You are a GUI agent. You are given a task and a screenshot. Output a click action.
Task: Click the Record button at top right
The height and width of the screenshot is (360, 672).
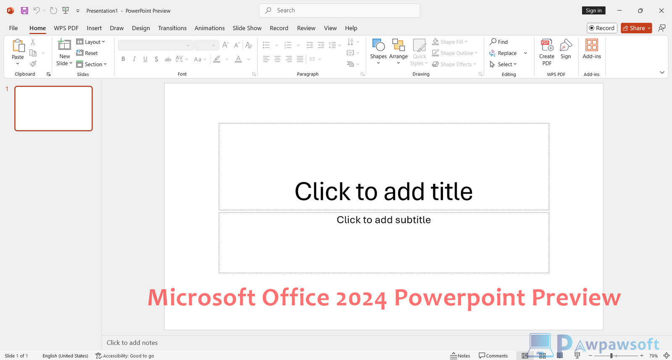(602, 28)
